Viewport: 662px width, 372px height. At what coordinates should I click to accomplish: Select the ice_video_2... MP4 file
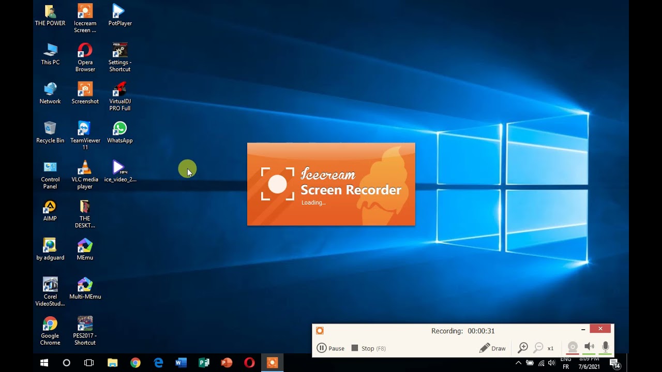coord(120,172)
